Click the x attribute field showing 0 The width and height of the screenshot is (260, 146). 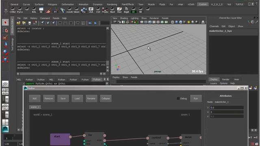[227, 112]
